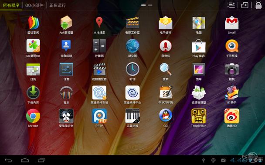Screen dimensions: 265x165
Task: Launch the Chrome browser
Action: [33, 116]
